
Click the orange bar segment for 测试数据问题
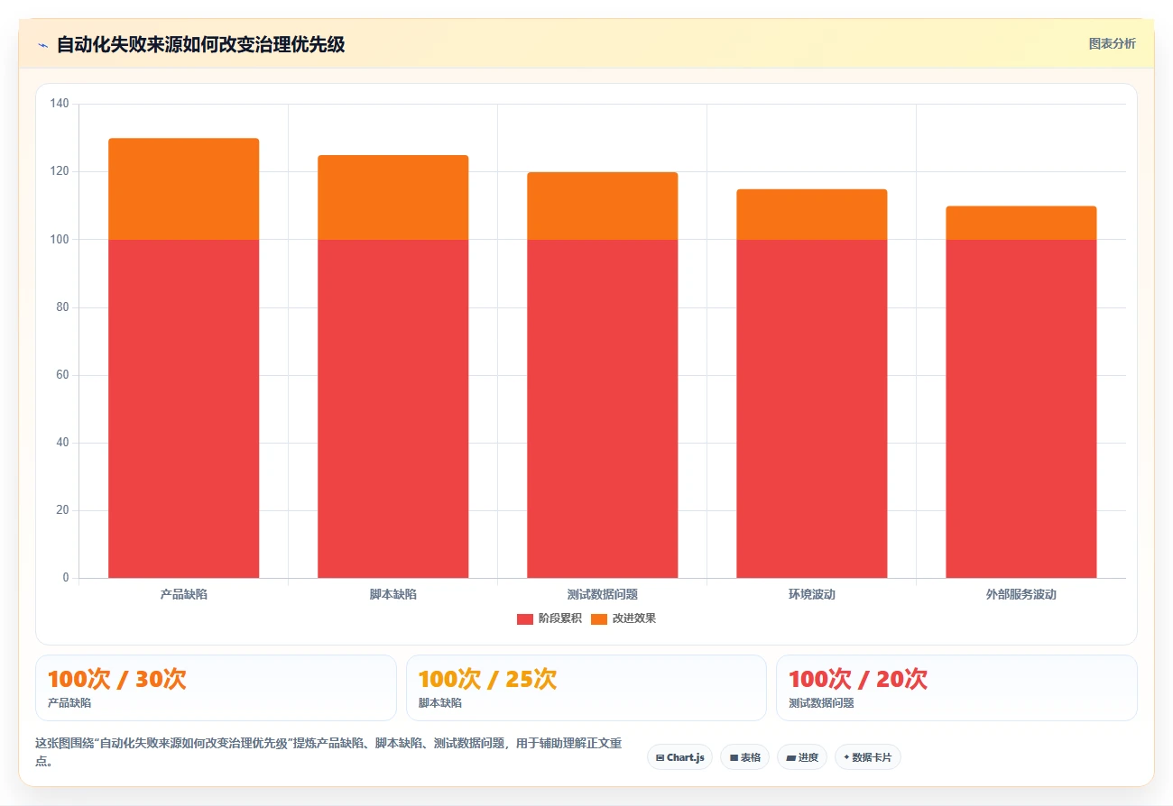coord(603,206)
